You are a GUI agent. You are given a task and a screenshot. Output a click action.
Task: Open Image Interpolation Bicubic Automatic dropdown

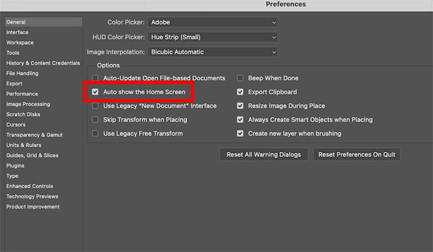(212, 52)
